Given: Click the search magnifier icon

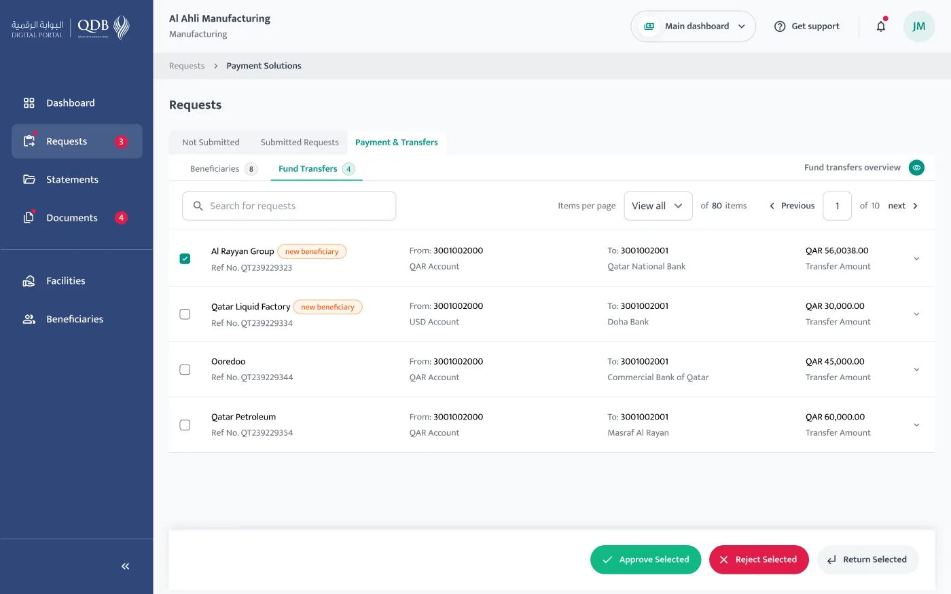Looking at the screenshot, I should click(198, 206).
